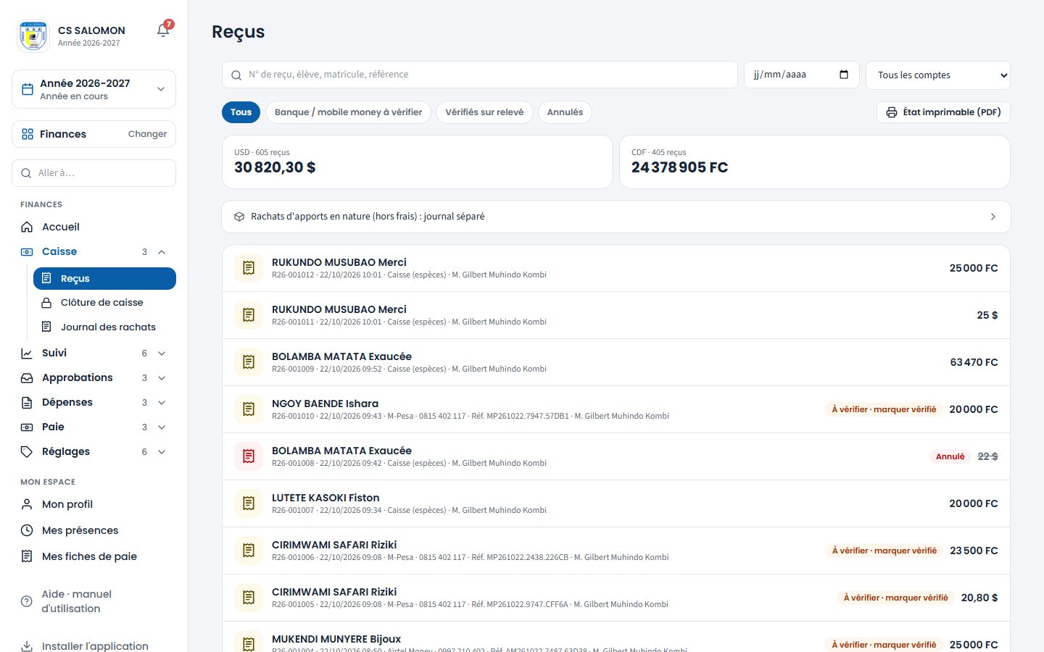Click the Clôture de caisse lock icon
Screen dimensions: 1044x652
46,303
